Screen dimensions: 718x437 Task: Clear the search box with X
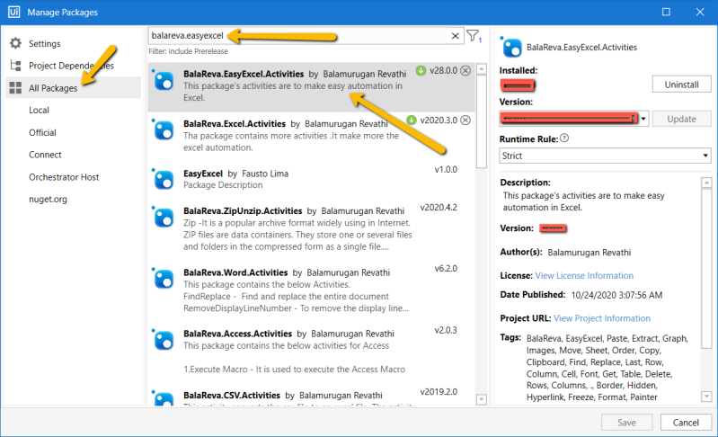tap(456, 36)
